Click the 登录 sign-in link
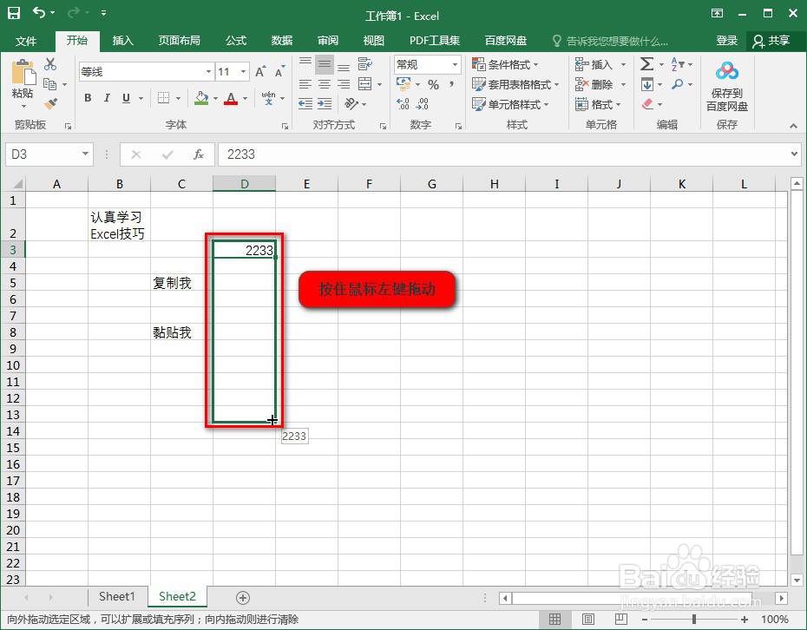 click(727, 40)
